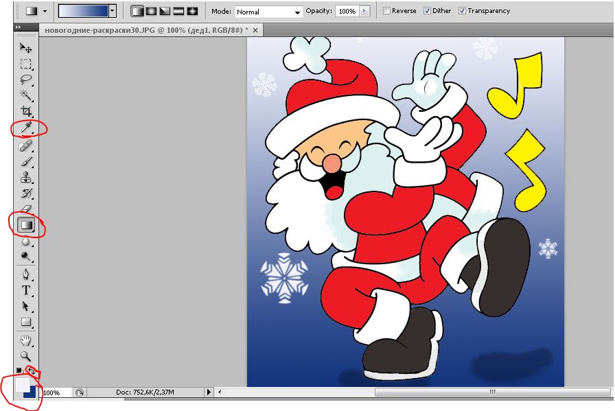Screen dimensions: 615x411
Task: Select the Eyedropper tool
Action: (26, 127)
